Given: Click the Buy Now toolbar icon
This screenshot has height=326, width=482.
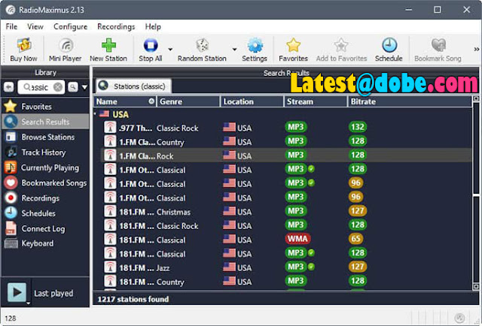Looking at the screenshot, I should [x=23, y=50].
